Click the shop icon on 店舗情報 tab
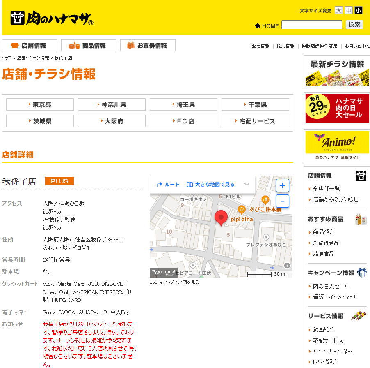This screenshot has height=368, width=370. (15, 45)
